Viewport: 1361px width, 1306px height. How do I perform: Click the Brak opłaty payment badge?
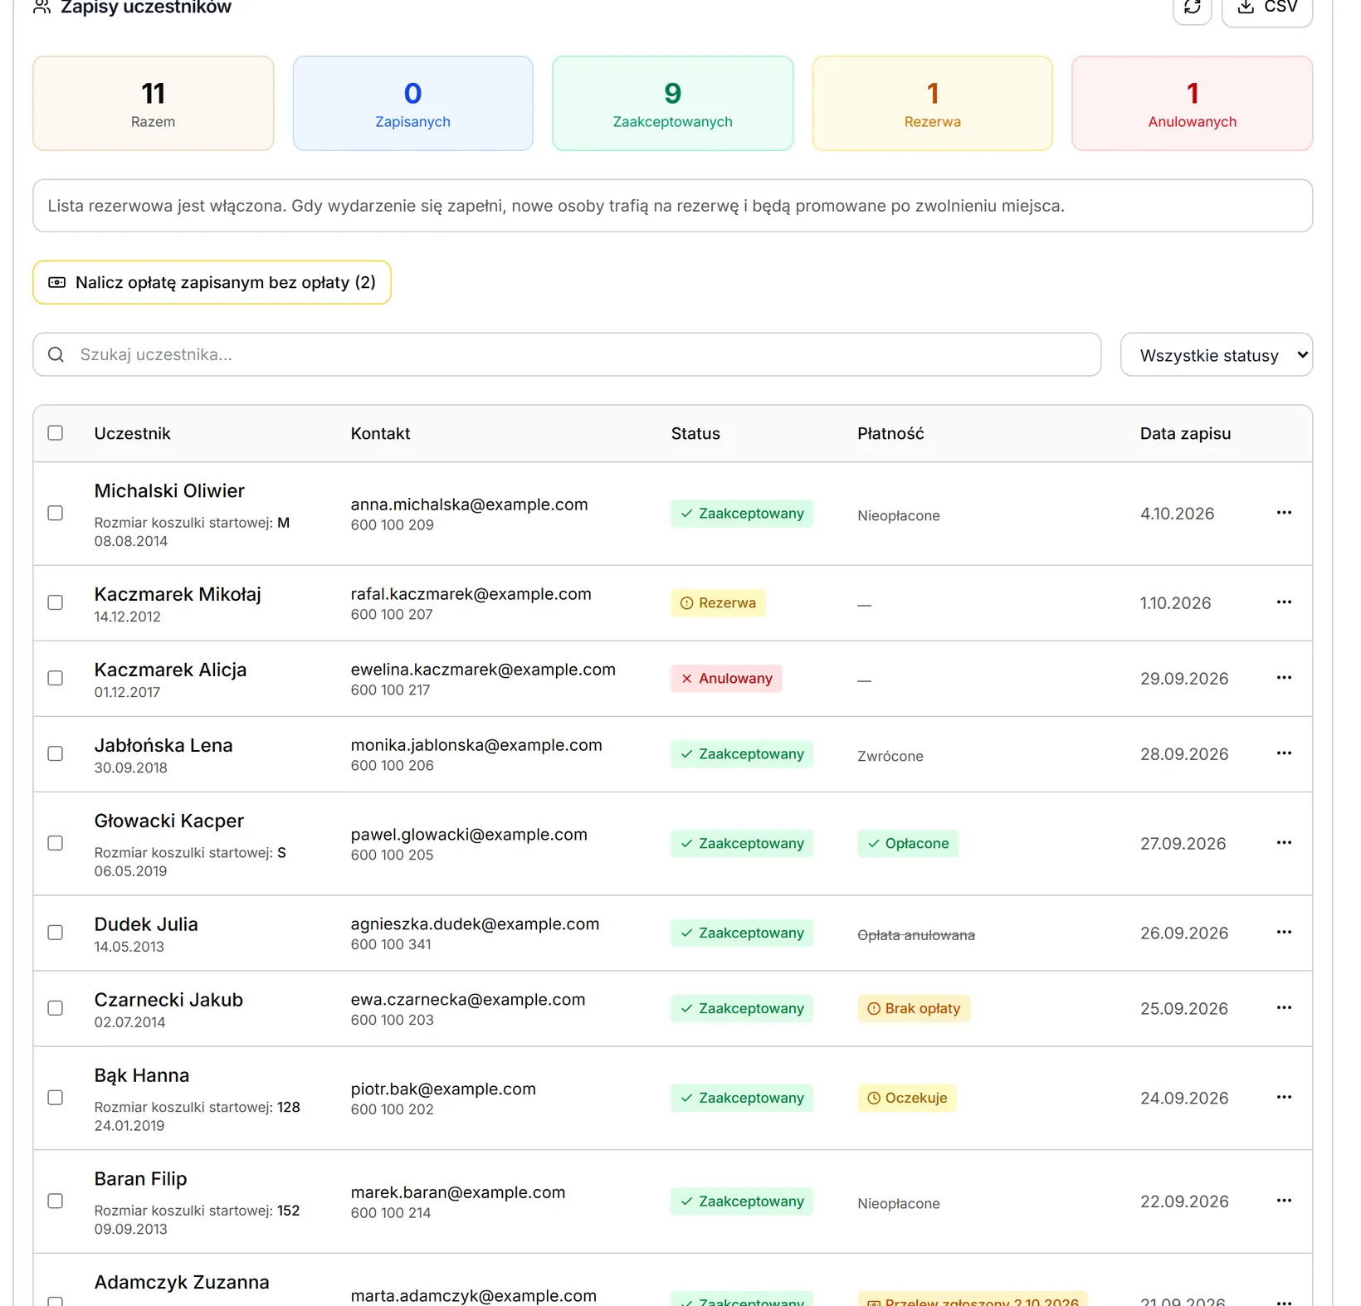(914, 1009)
